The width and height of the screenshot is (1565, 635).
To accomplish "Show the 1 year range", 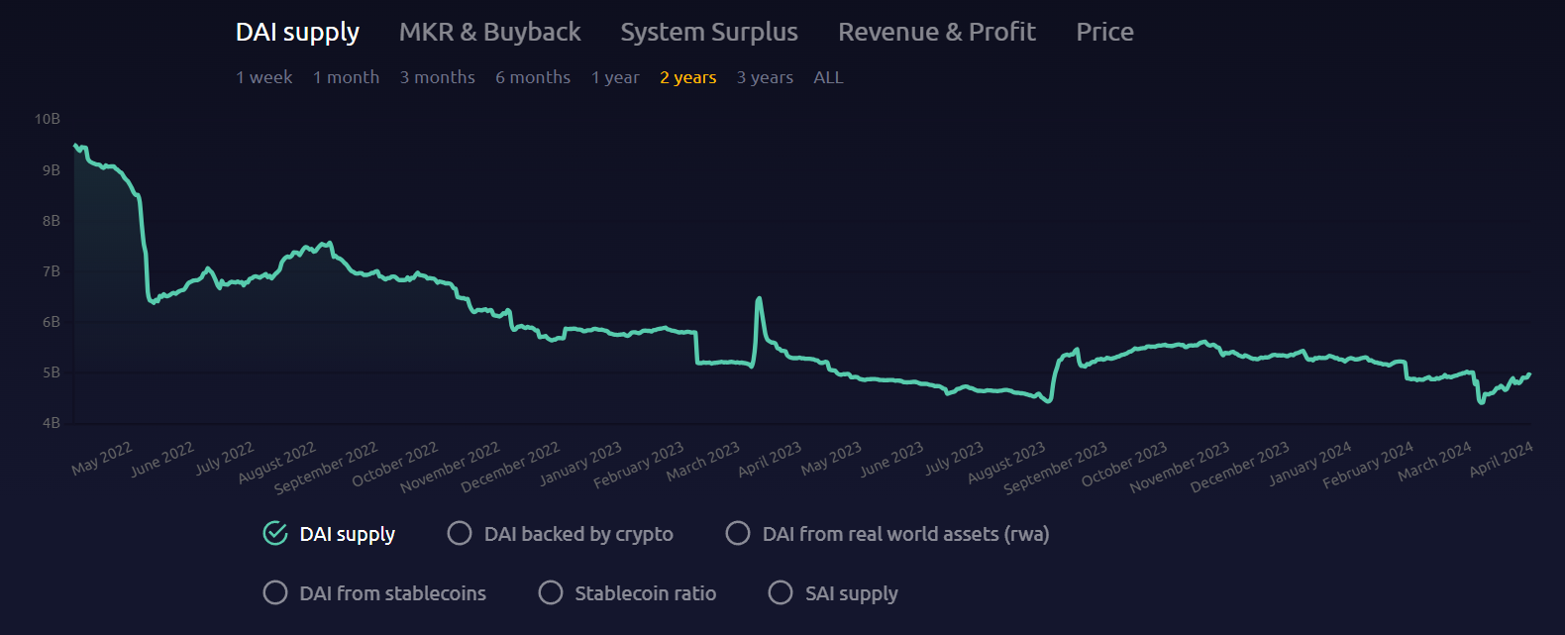I will click(615, 77).
